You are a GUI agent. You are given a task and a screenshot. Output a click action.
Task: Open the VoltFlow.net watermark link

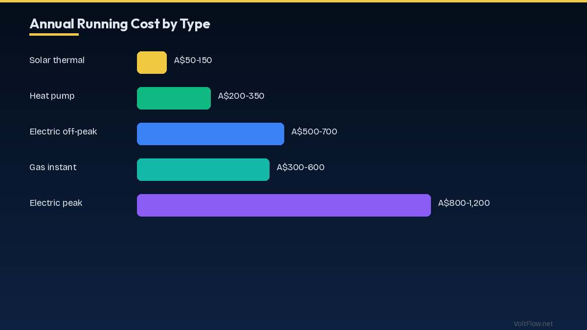tap(533, 324)
